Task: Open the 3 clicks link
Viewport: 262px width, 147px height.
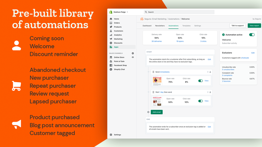Action: (x=203, y=41)
